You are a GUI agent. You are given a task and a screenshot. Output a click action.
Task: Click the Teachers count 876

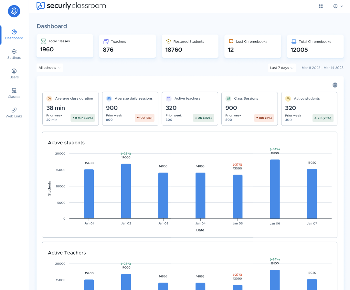[x=108, y=50]
